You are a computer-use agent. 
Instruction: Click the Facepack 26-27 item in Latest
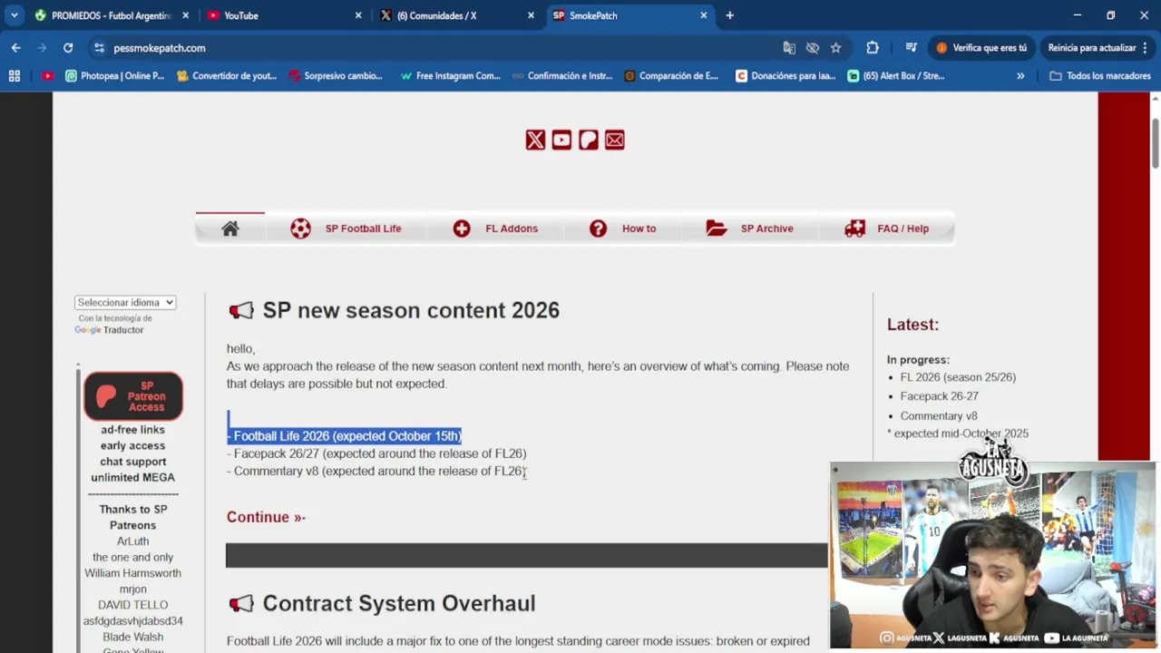pos(939,396)
